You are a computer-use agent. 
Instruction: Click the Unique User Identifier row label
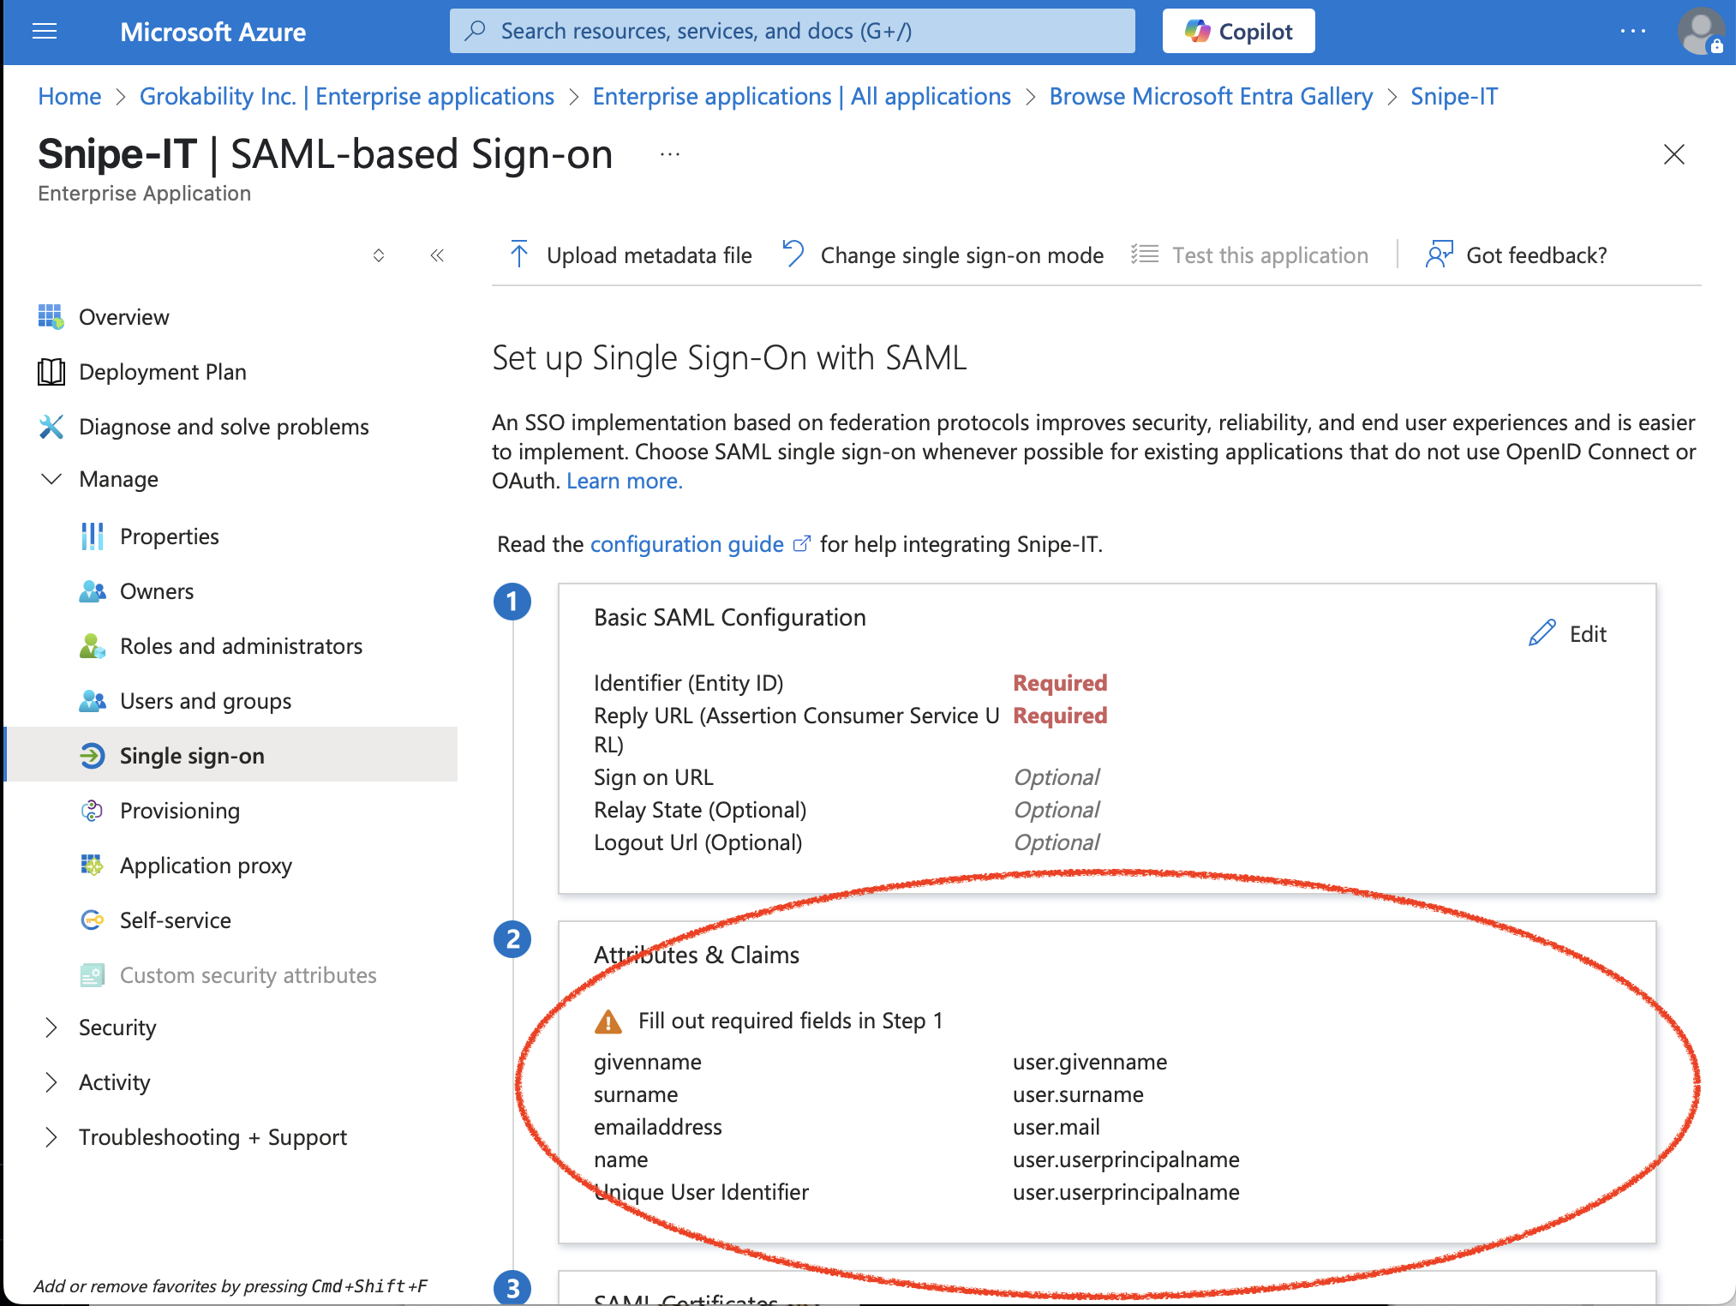pos(701,1192)
